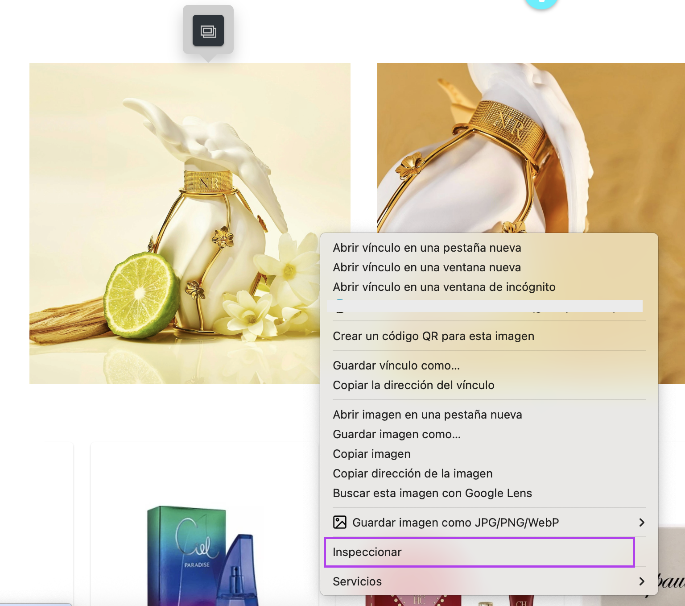The height and width of the screenshot is (606, 685).
Task: Choose Abrir vínculo en una ventana nueva
Action: 427,267
